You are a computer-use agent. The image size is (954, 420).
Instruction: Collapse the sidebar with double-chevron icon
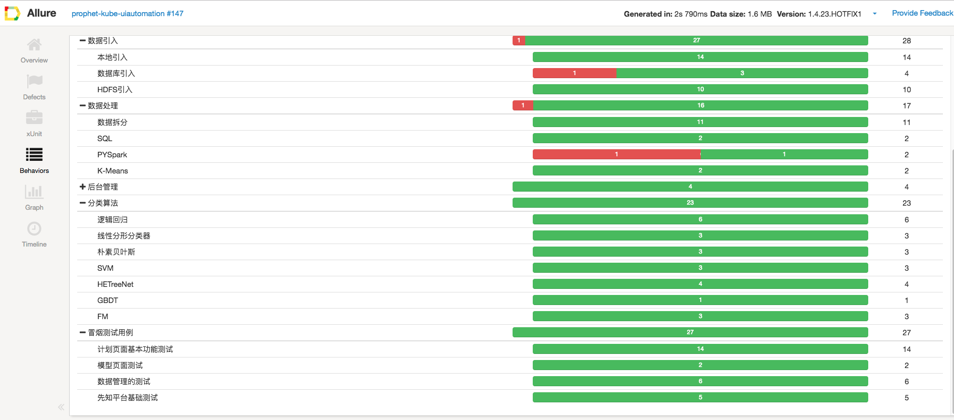pyautogui.click(x=61, y=407)
